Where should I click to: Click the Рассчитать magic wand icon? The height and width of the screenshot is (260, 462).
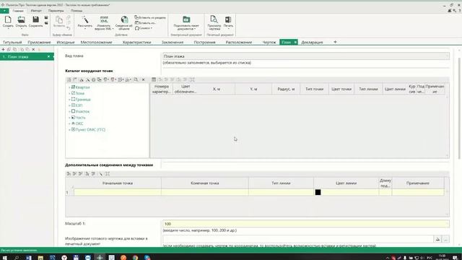(85, 20)
